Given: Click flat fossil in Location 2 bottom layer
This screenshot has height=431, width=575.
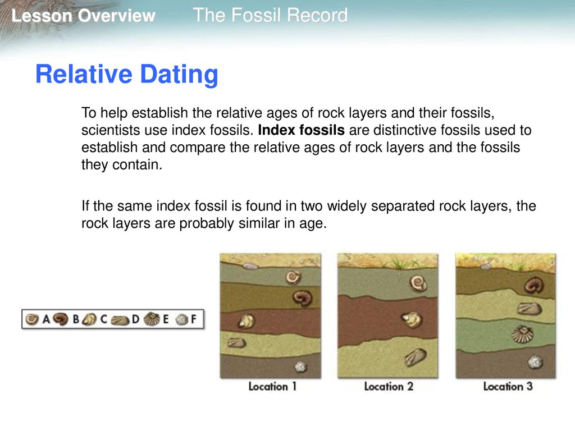Looking at the screenshot, I should 416,357.
